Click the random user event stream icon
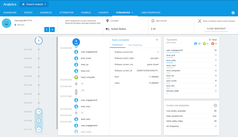238x137 pixels. (200, 21)
